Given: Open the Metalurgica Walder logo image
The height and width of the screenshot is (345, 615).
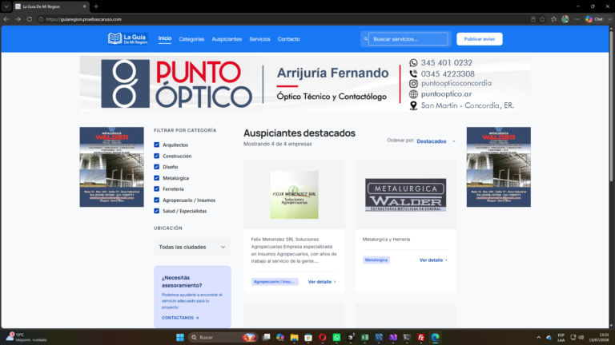Looking at the screenshot, I should (x=405, y=195).
